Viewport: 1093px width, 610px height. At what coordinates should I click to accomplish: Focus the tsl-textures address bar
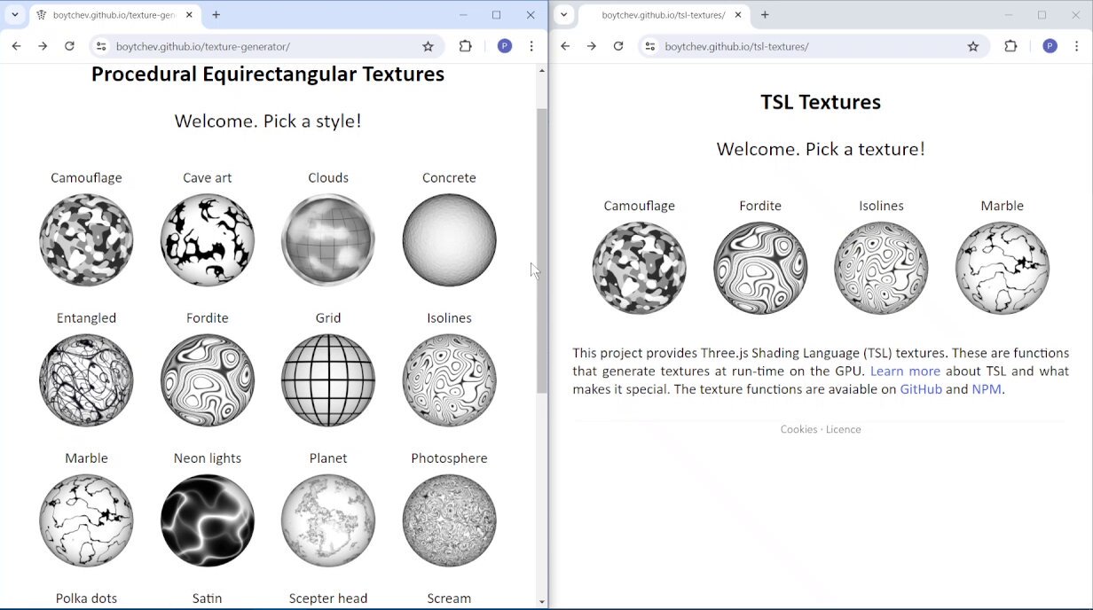pos(814,46)
